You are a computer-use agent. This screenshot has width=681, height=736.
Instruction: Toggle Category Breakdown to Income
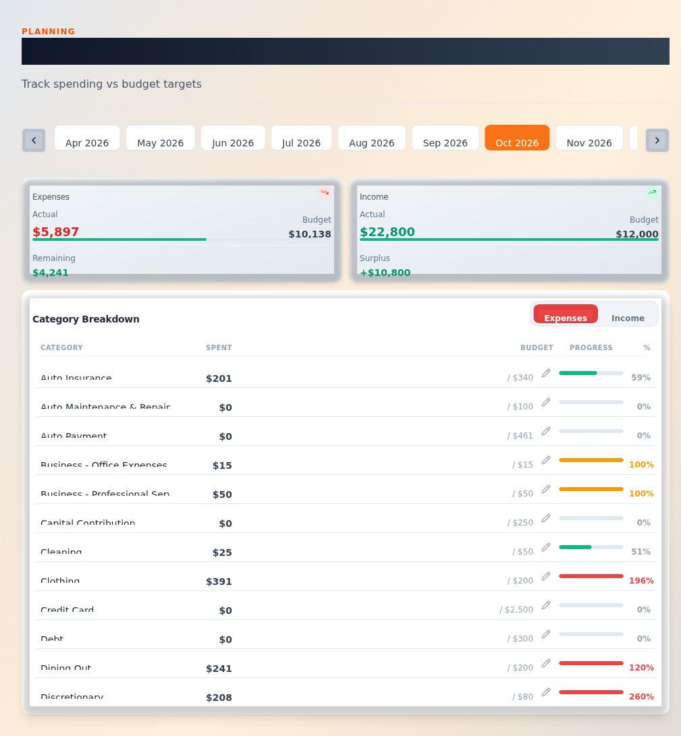[x=628, y=318]
